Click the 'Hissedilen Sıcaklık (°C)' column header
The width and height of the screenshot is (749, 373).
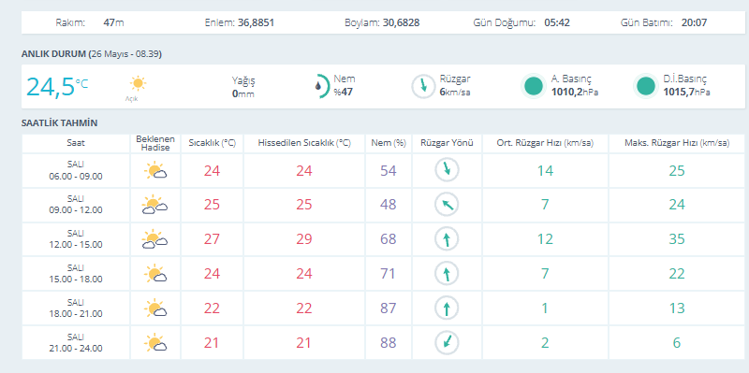coord(304,143)
